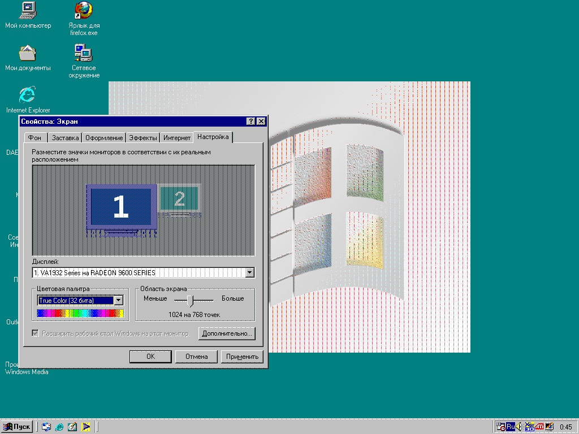Toggle Расширить рабочий стол Windows checkbox

click(36, 333)
